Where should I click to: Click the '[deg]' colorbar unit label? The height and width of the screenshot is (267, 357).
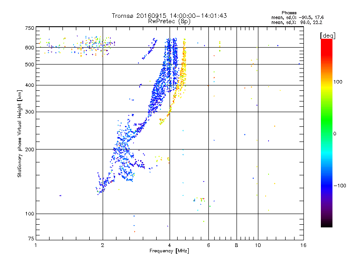pyautogui.click(x=328, y=36)
